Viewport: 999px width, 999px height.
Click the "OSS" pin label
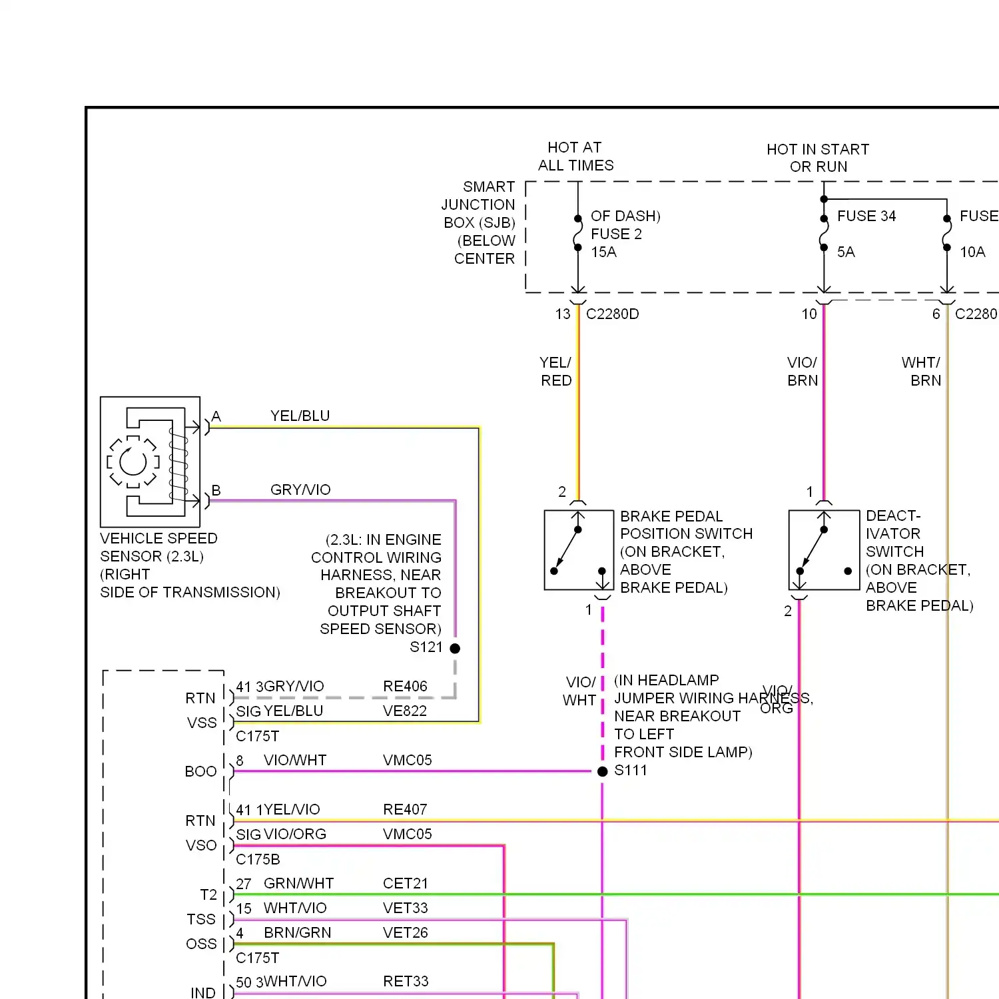pyautogui.click(x=201, y=944)
